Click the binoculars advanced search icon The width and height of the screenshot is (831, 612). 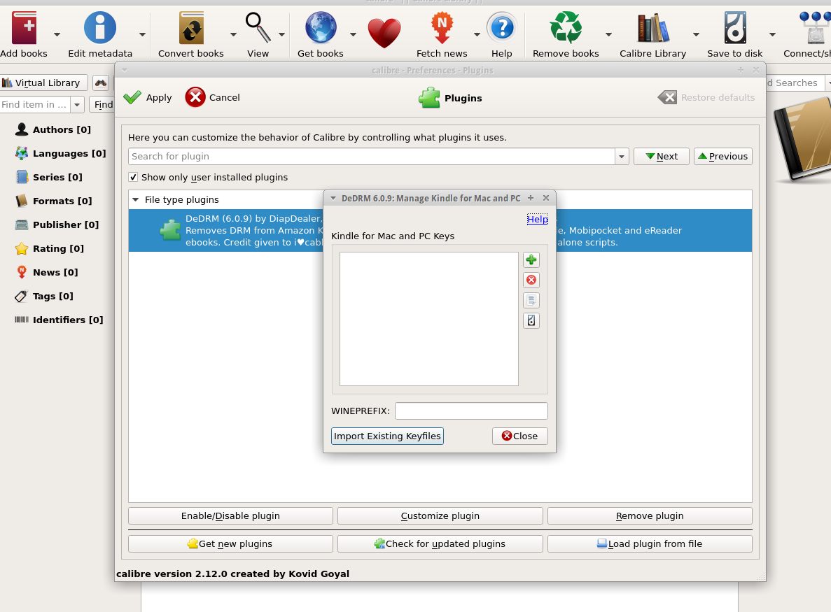point(101,83)
